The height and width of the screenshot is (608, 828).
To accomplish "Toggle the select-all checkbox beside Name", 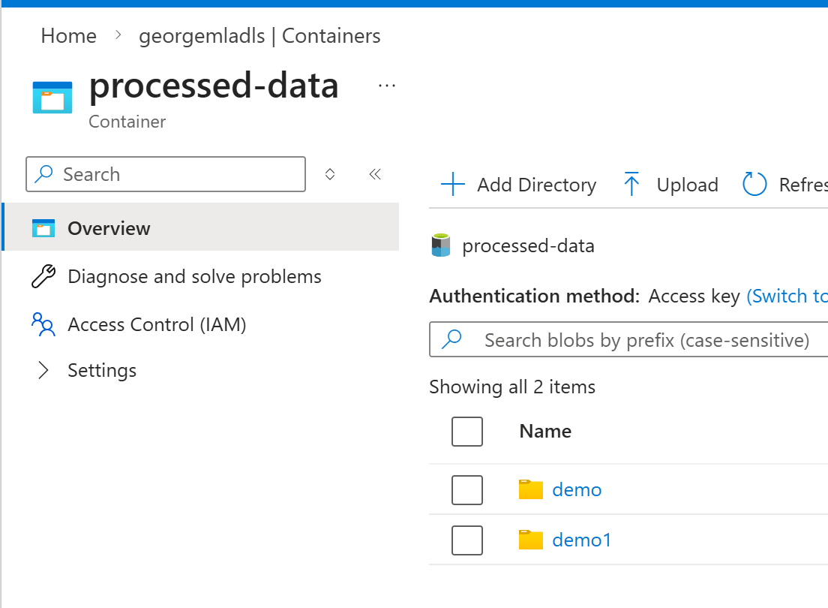I will coord(467,432).
